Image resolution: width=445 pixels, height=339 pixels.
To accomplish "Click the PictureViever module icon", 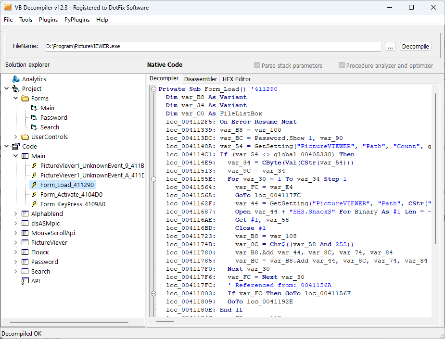I will (x=25, y=242).
